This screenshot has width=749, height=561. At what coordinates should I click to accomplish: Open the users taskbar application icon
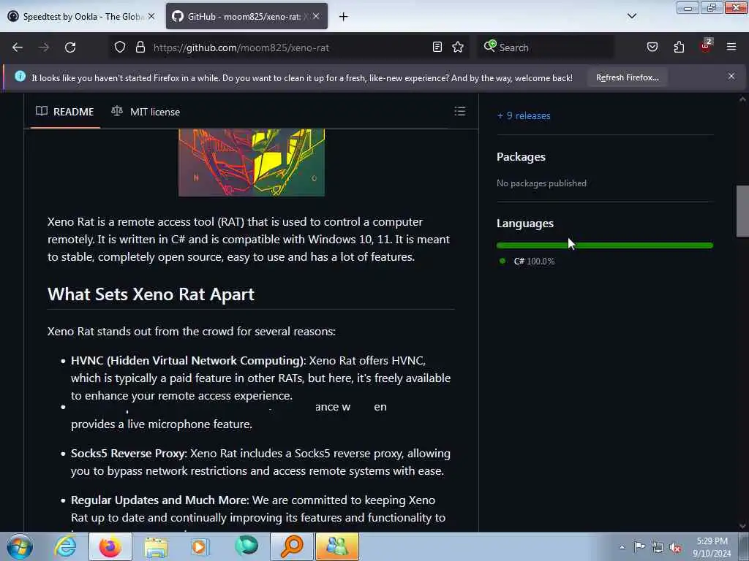[x=336, y=546]
